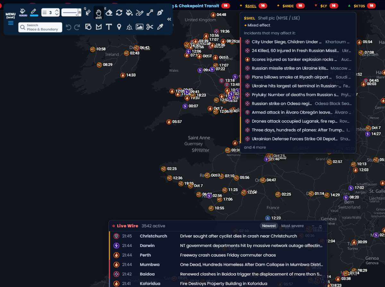
Task: Open 'Armed attack in Álvaro Obregón' incident
Action: (x=298, y=112)
